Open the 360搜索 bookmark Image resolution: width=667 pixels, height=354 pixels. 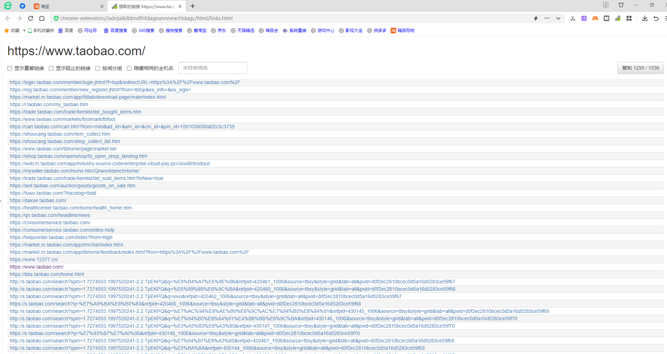[143, 31]
